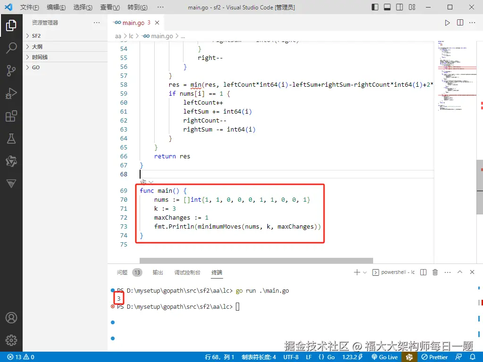The height and width of the screenshot is (362, 483).
Task: Click breadcrumb segment lc
Action: (x=131, y=36)
